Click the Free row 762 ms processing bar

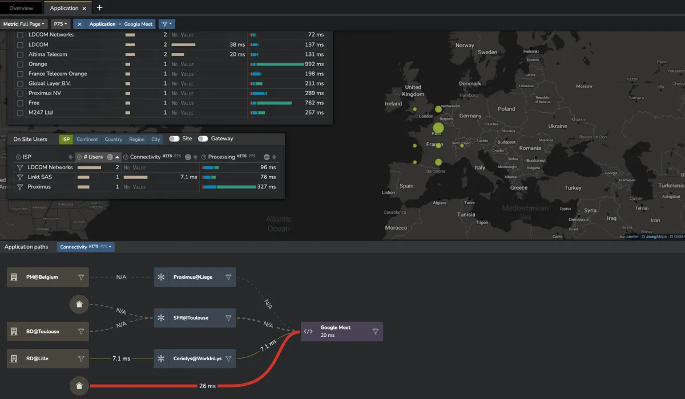(271, 103)
